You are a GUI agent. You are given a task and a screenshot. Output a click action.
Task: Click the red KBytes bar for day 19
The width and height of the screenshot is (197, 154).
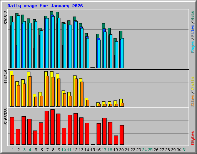[x=116, y=140]
